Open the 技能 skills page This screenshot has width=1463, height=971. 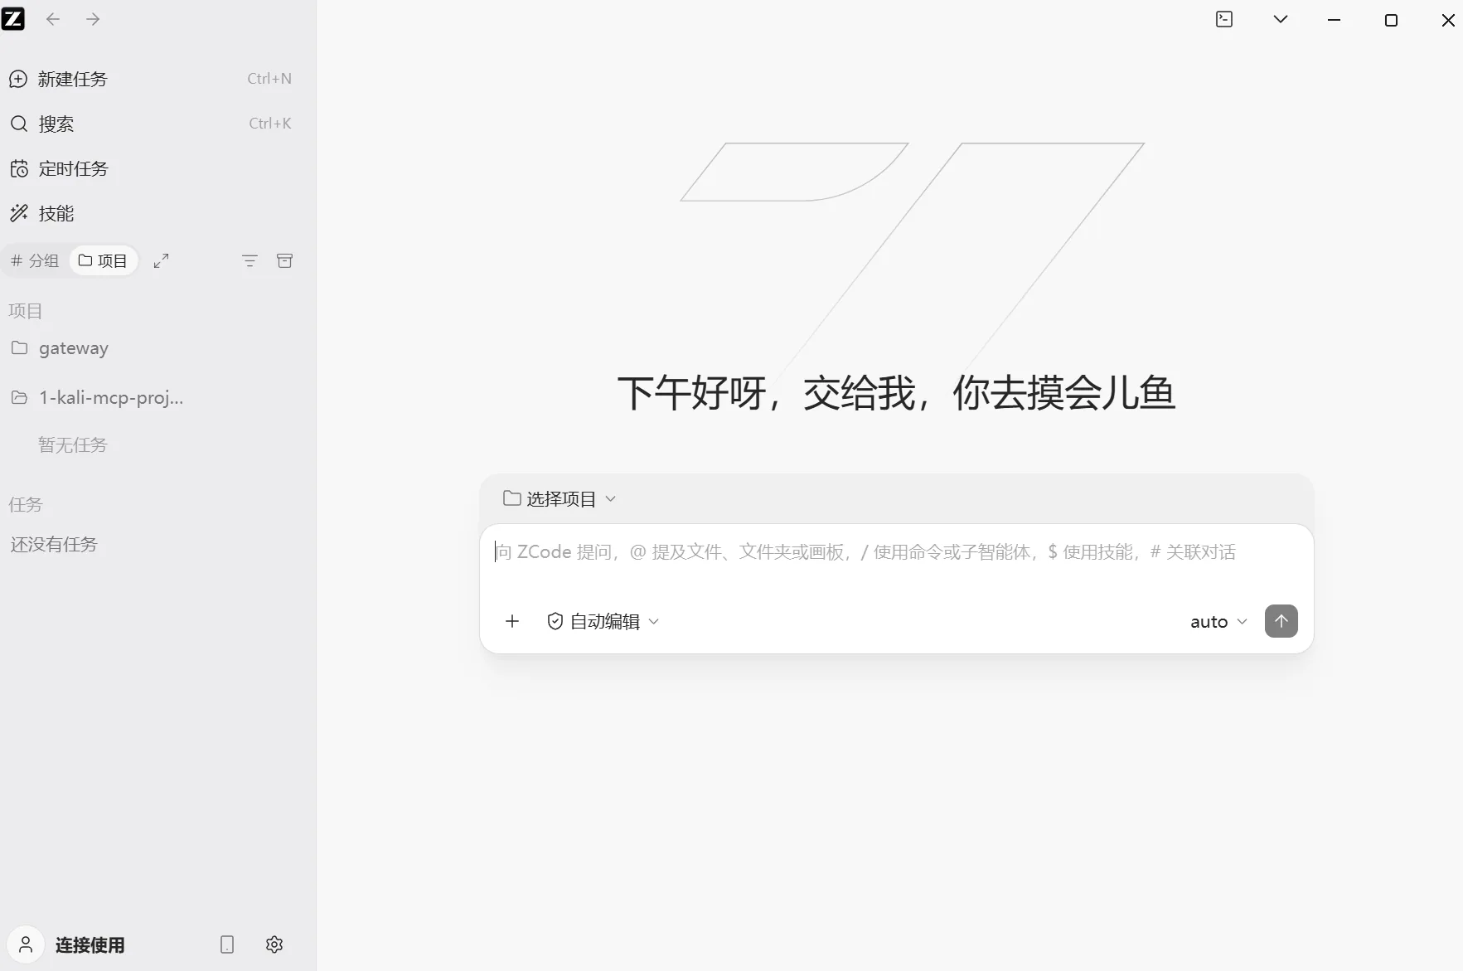(x=150, y=213)
